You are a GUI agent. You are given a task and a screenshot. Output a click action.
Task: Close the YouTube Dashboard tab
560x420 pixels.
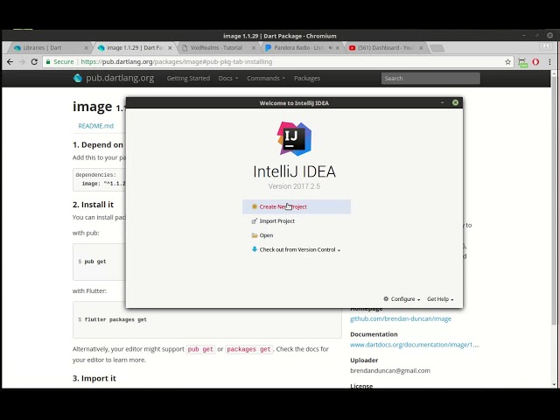coord(421,48)
